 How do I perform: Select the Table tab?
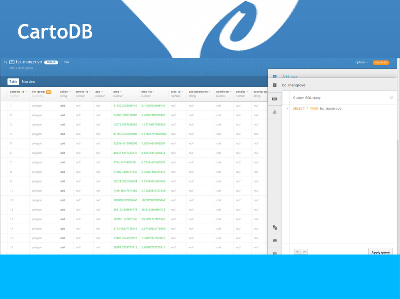[13, 81]
